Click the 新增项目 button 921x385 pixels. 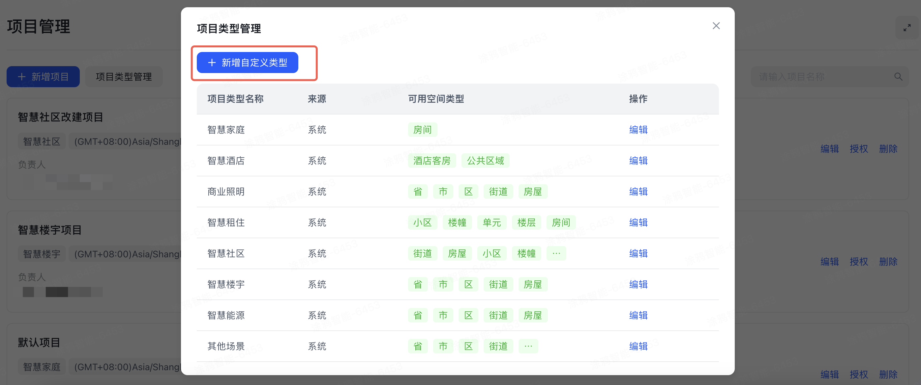pos(43,77)
